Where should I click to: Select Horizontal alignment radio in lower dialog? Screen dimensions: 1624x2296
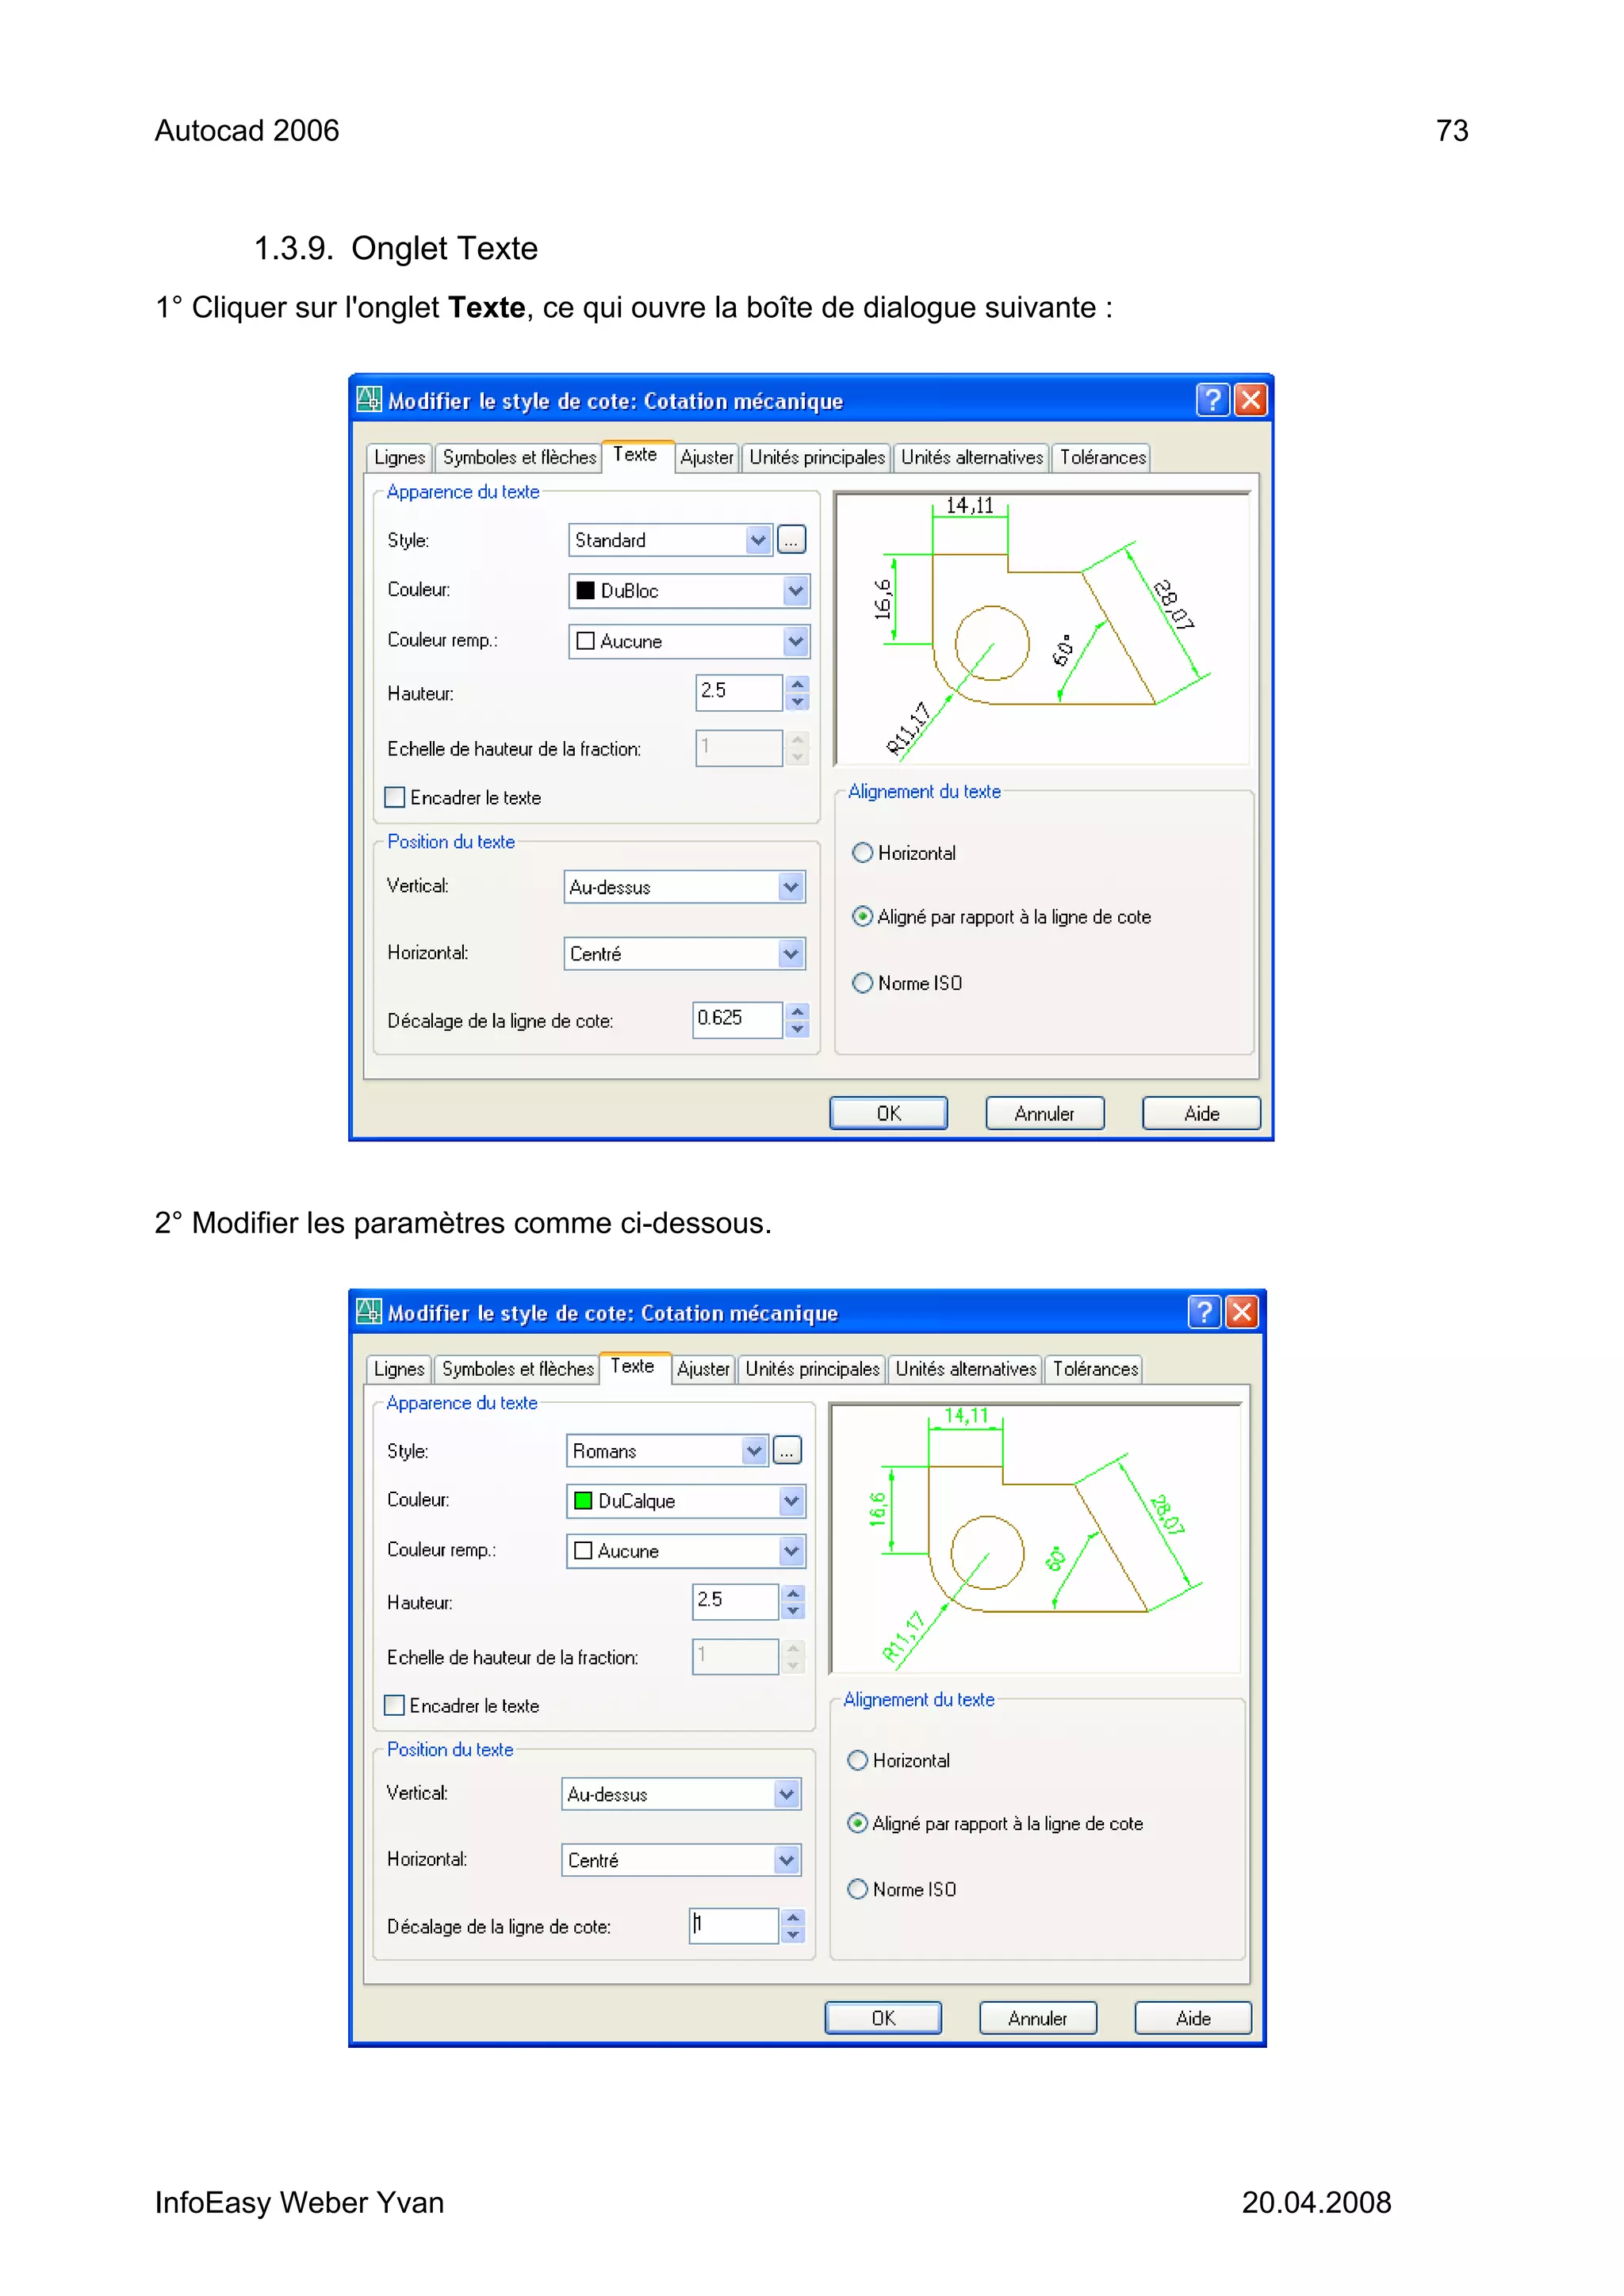tap(857, 1760)
